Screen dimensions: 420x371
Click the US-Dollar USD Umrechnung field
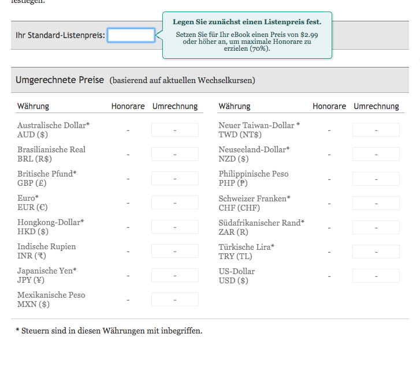376,276
